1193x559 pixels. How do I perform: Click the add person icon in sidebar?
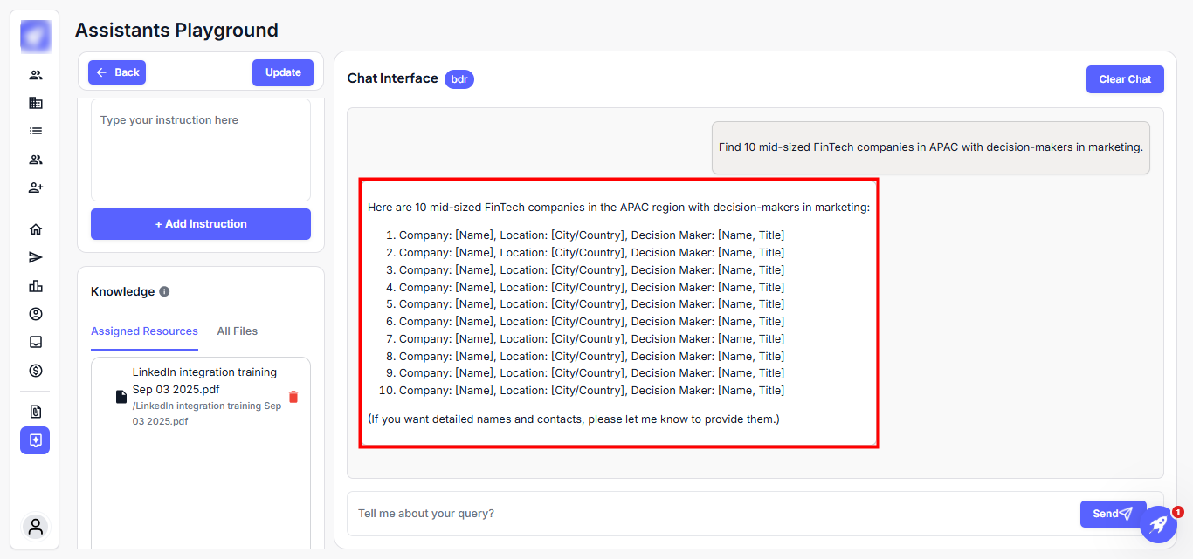(36, 187)
